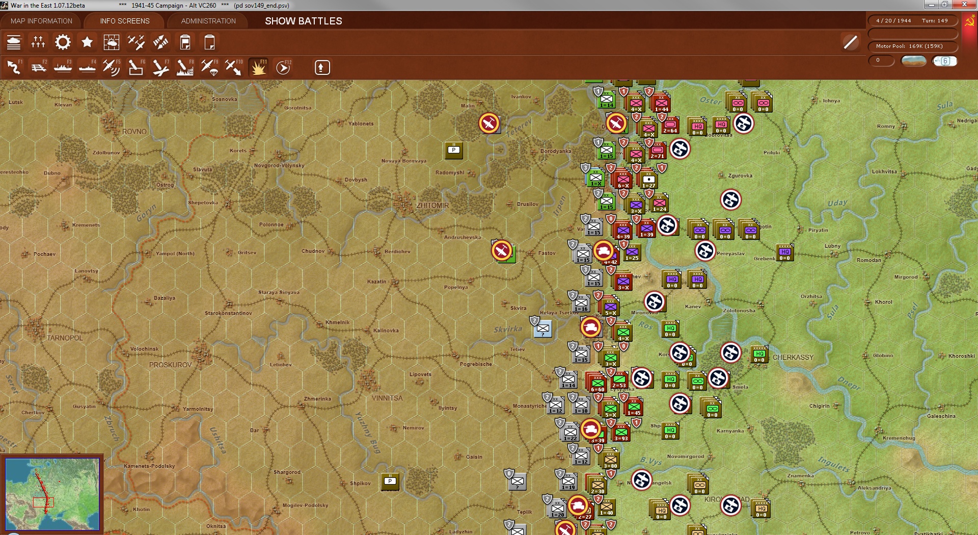
Task: Select the air battle marker near Malin
Action: click(x=489, y=123)
